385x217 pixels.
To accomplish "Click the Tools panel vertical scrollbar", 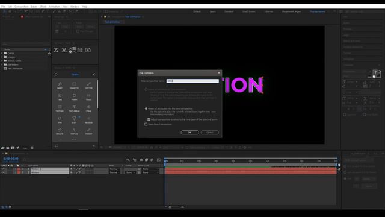I will [97, 95].
